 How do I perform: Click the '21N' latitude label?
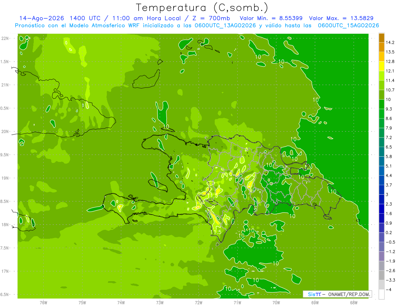(5, 85)
